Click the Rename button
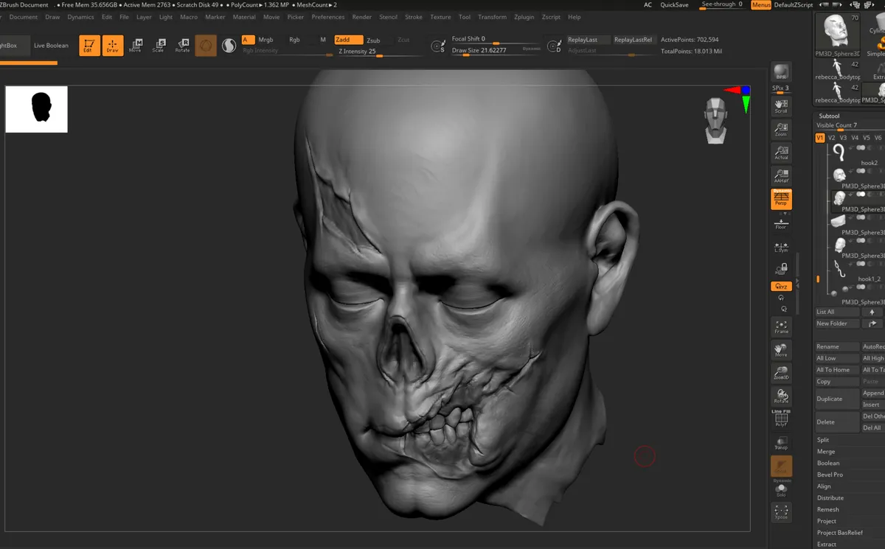The width and height of the screenshot is (885, 549). (837, 346)
